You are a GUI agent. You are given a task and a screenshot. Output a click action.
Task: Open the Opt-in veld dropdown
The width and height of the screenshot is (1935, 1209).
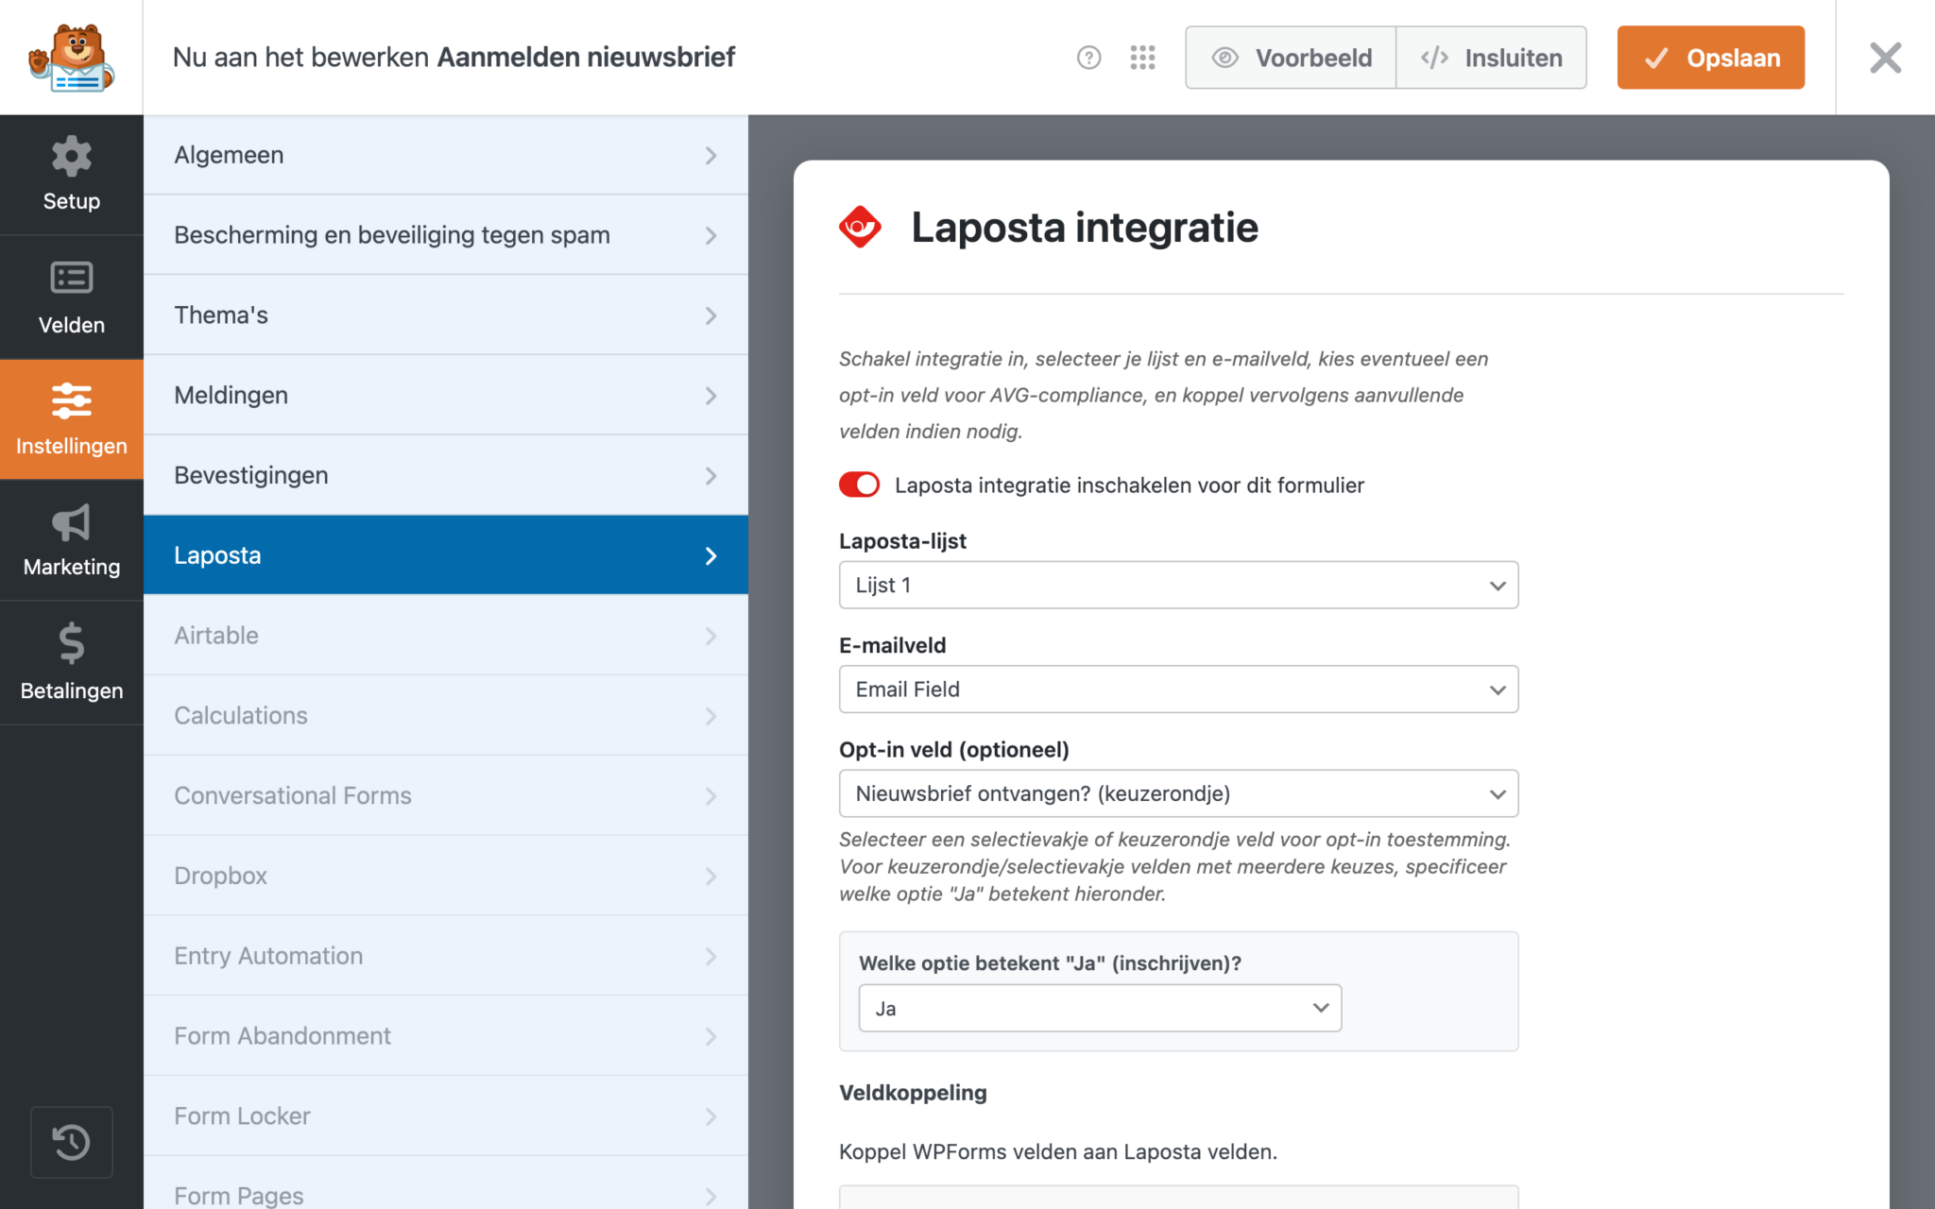(x=1178, y=793)
